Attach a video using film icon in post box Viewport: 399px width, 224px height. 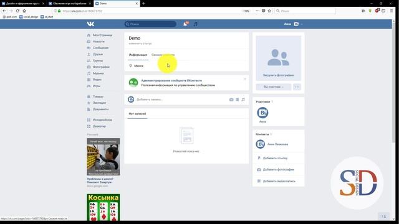[237, 100]
